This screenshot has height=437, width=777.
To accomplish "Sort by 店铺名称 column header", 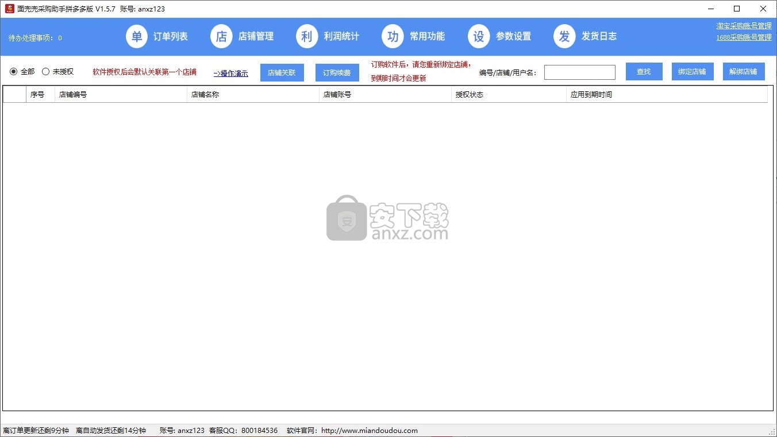I will click(x=253, y=95).
